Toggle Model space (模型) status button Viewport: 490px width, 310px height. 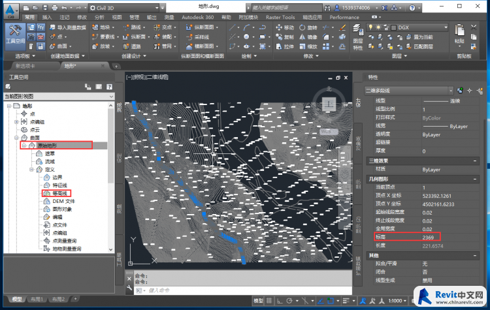[x=258, y=301]
